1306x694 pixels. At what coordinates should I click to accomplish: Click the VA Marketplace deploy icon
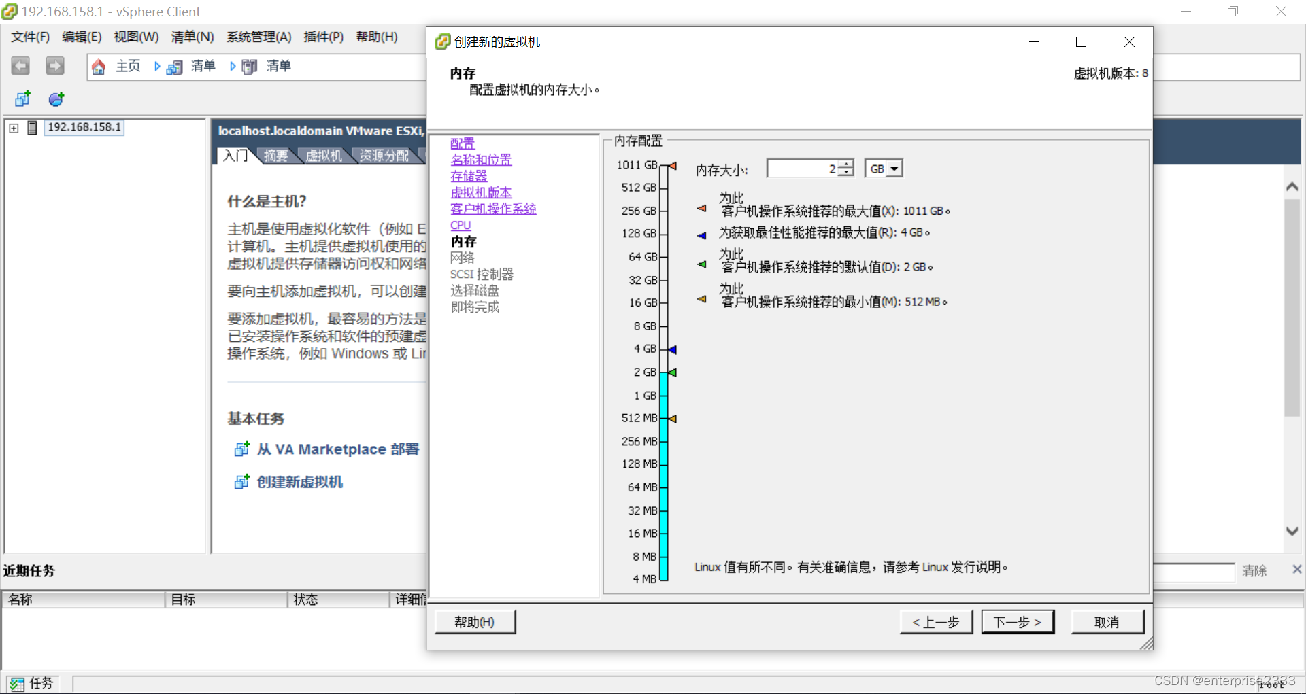pyautogui.click(x=241, y=449)
